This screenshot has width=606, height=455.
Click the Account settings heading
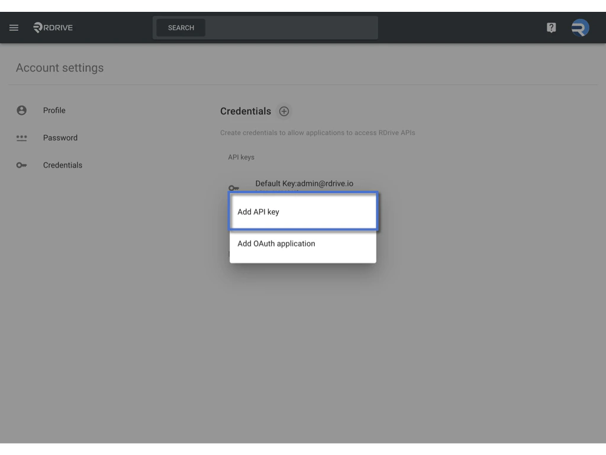coord(59,68)
